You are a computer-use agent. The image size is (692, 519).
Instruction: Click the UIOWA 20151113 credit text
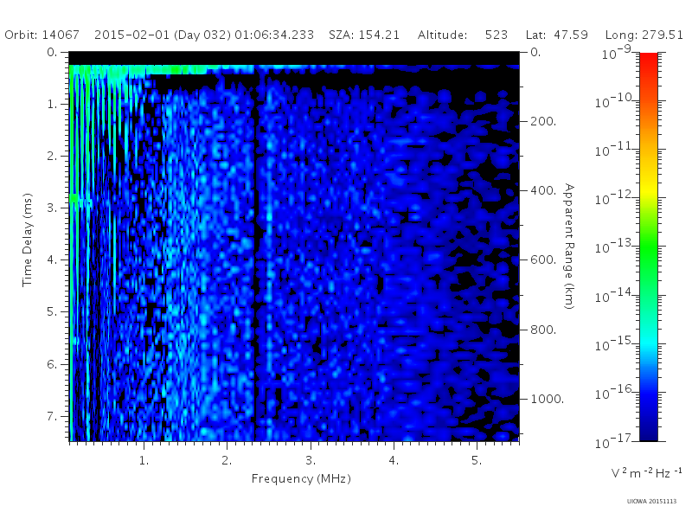pyautogui.click(x=651, y=502)
